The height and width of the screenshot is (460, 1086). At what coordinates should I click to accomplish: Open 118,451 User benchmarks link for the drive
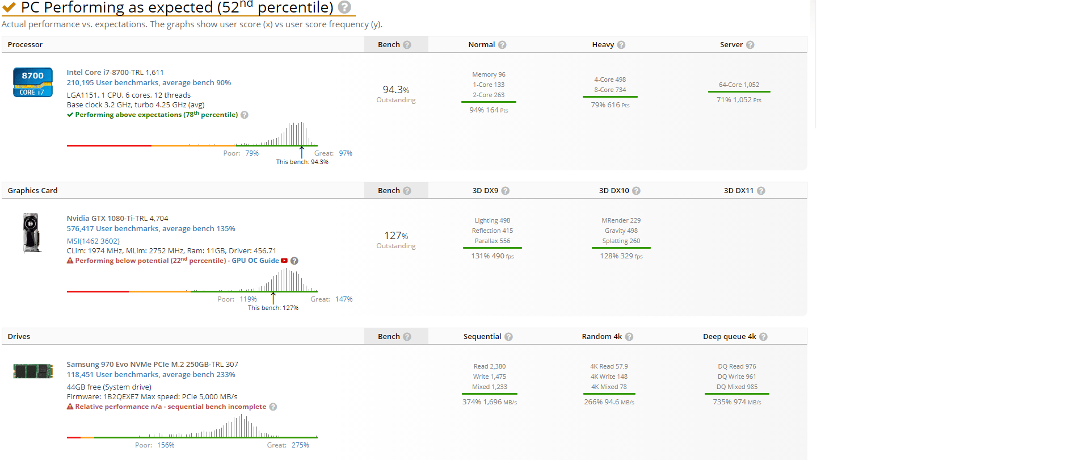pos(151,375)
